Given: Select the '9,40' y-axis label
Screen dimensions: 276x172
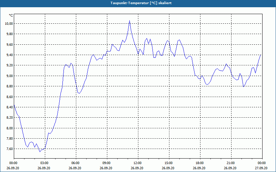Looking at the screenshot, I should 10,55.
